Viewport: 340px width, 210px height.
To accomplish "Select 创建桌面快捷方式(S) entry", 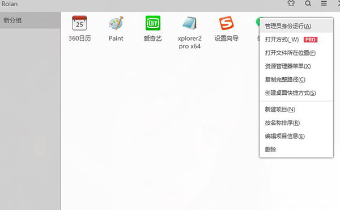I will (x=296, y=93).
